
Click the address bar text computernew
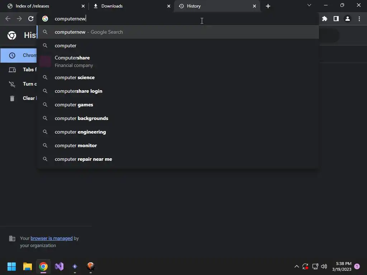70,19
